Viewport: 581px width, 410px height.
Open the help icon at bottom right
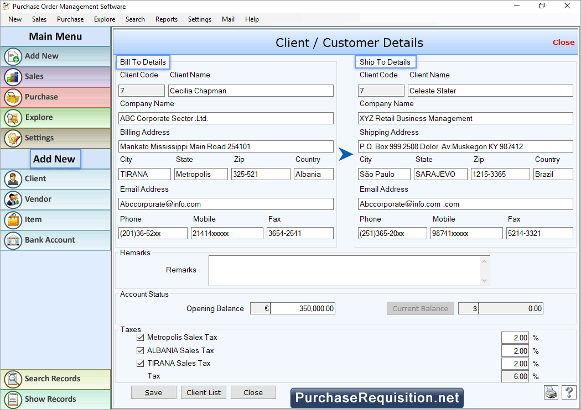pos(569,392)
